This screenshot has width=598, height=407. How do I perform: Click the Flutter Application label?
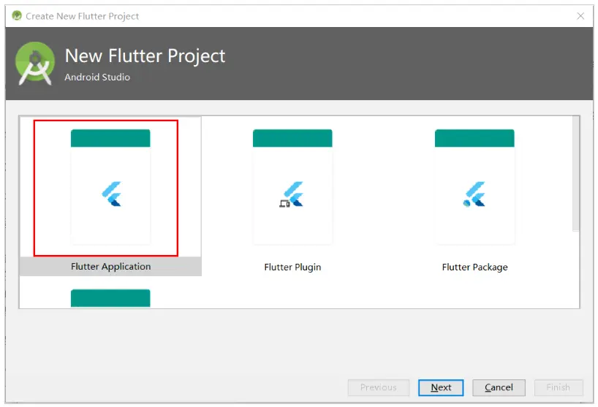tap(110, 267)
